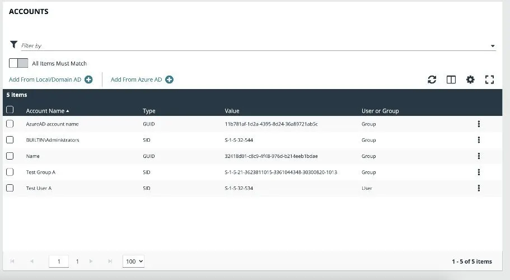Click the User cell for Test User A
This screenshot has height=280, width=510.
coord(367,188)
